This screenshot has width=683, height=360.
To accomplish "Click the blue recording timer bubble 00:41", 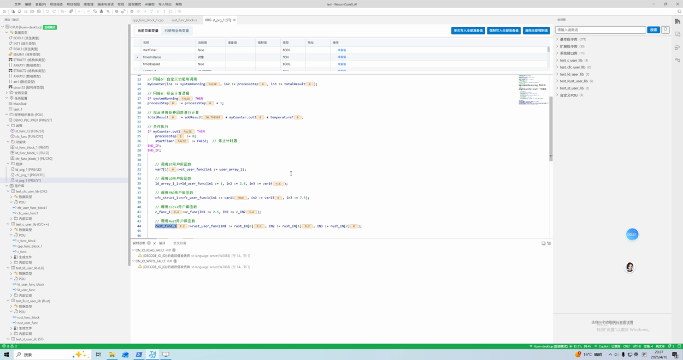I will [632, 235].
